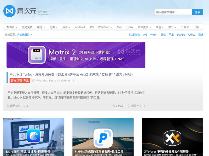Click the platform icon before Win, Mac, Linux
This screenshot has height=156, width=209.
tap(34, 81)
